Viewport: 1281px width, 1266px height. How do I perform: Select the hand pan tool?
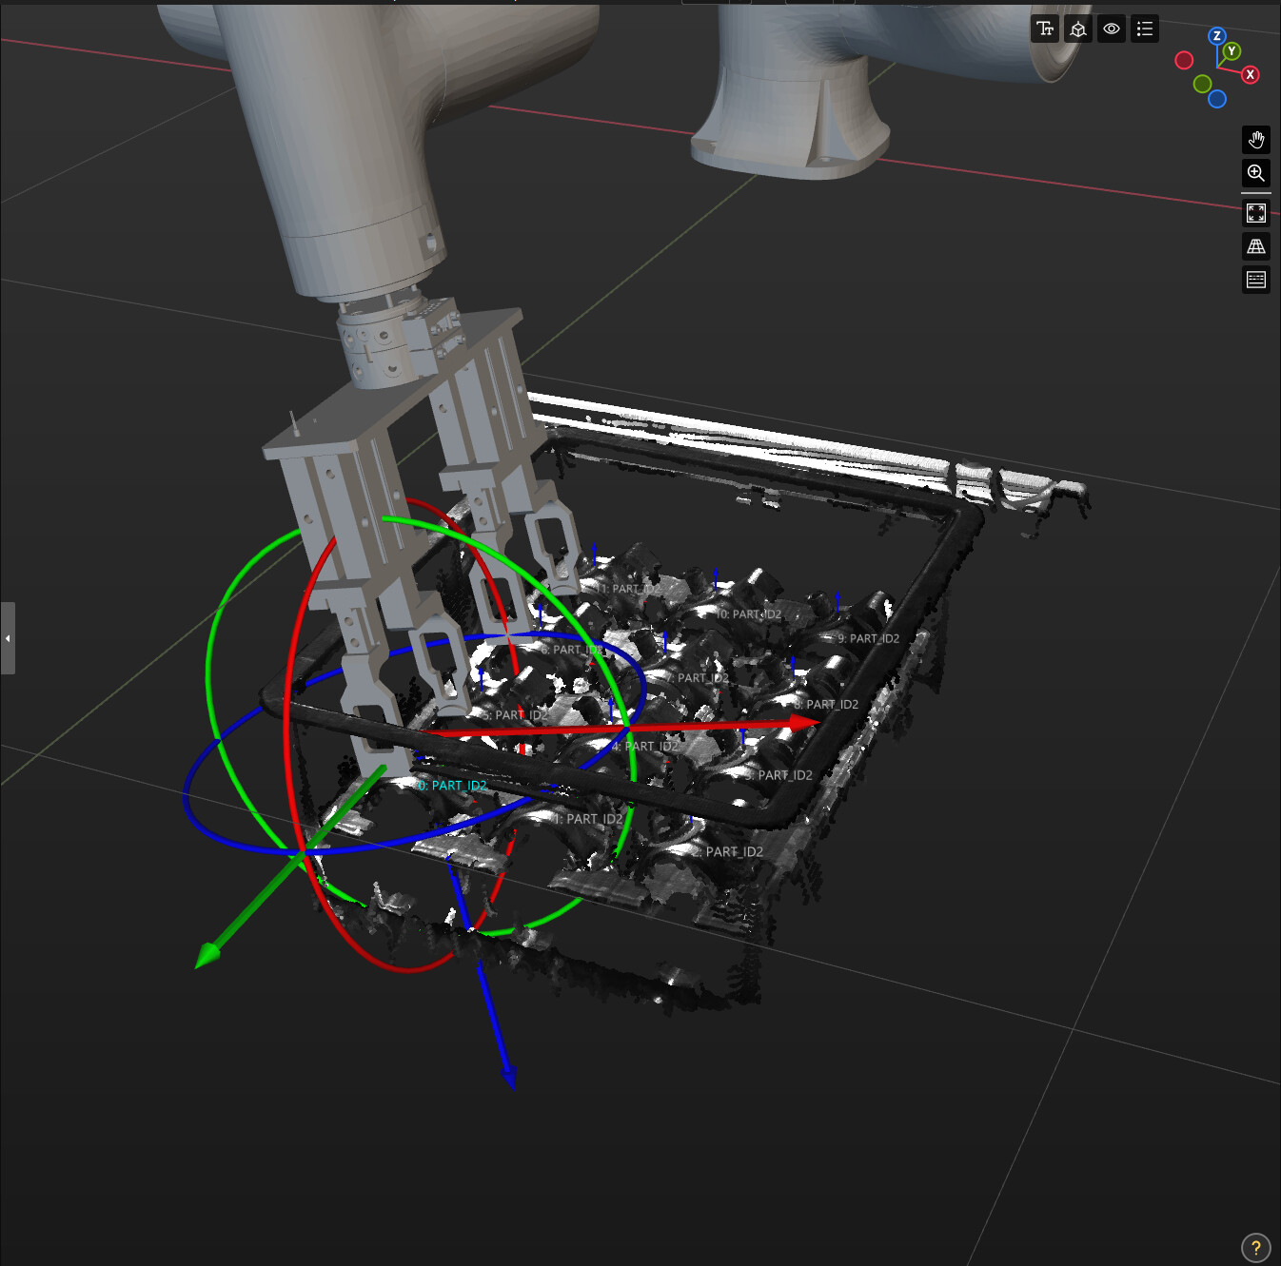point(1256,140)
